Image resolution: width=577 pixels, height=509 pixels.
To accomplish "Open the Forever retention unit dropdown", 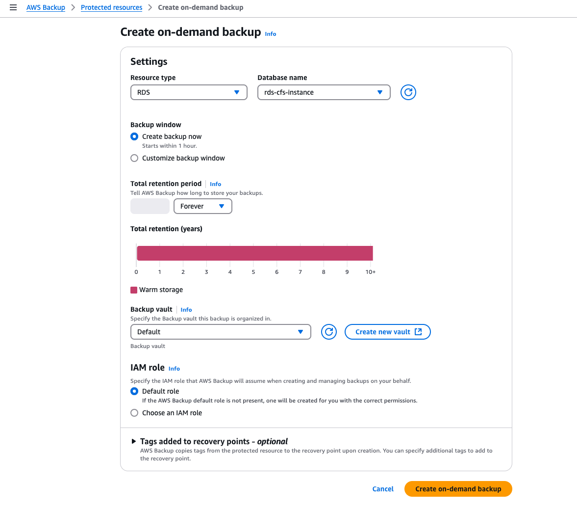I will click(x=202, y=206).
